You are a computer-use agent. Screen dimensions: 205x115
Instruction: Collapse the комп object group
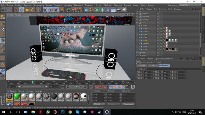(x=137, y=23)
